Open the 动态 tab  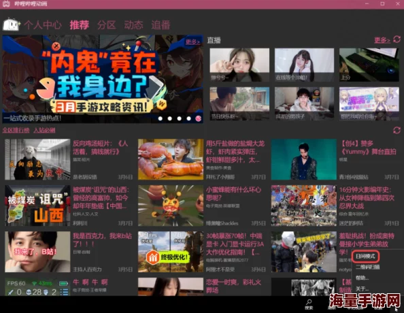pyautogui.click(x=133, y=25)
